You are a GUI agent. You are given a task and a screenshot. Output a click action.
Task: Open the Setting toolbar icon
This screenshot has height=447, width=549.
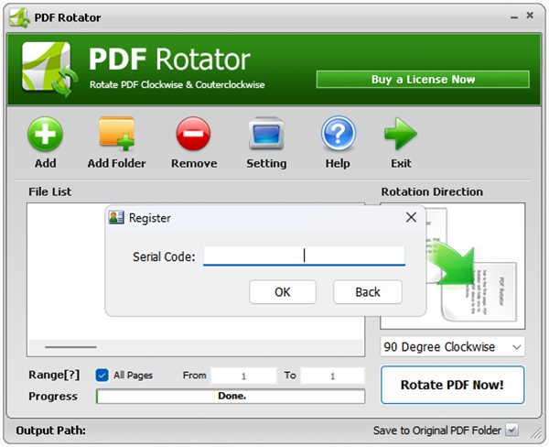(x=265, y=136)
